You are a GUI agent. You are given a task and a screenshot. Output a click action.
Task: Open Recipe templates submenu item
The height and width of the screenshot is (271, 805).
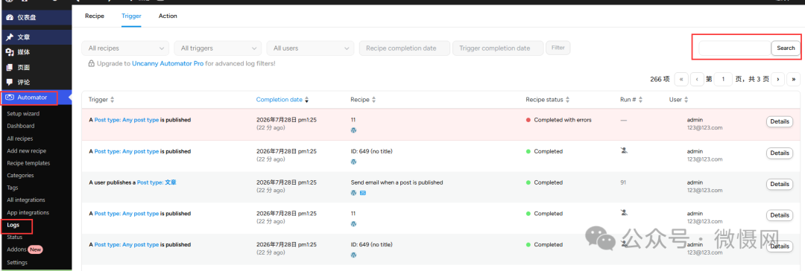tap(28, 163)
